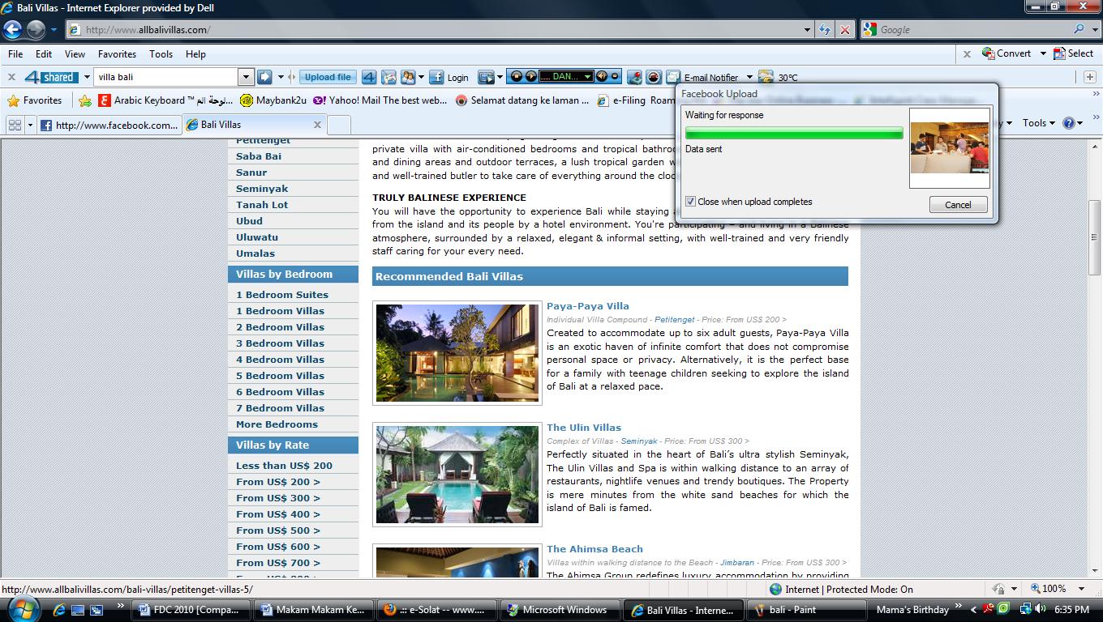Image resolution: width=1103 pixels, height=622 pixels.
Task: Open the address bar URL dropdown
Action: tap(807, 30)
